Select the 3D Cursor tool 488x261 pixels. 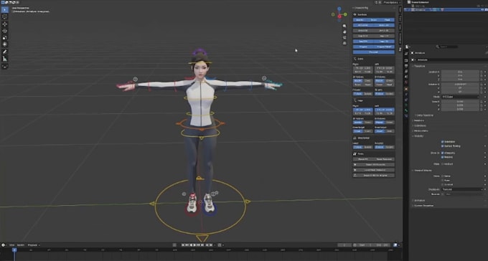(x=5, y=16)
